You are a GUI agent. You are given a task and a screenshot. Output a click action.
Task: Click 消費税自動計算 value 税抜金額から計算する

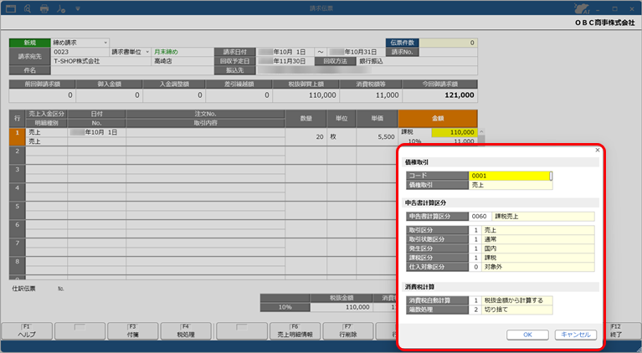tap(517, 300)
